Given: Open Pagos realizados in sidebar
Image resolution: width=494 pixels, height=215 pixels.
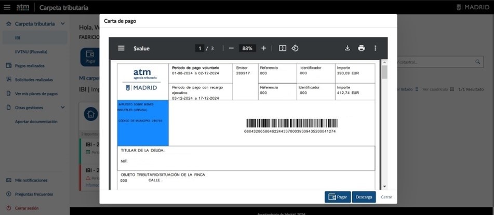Looking at the screenshot, I should coord(30,66).
